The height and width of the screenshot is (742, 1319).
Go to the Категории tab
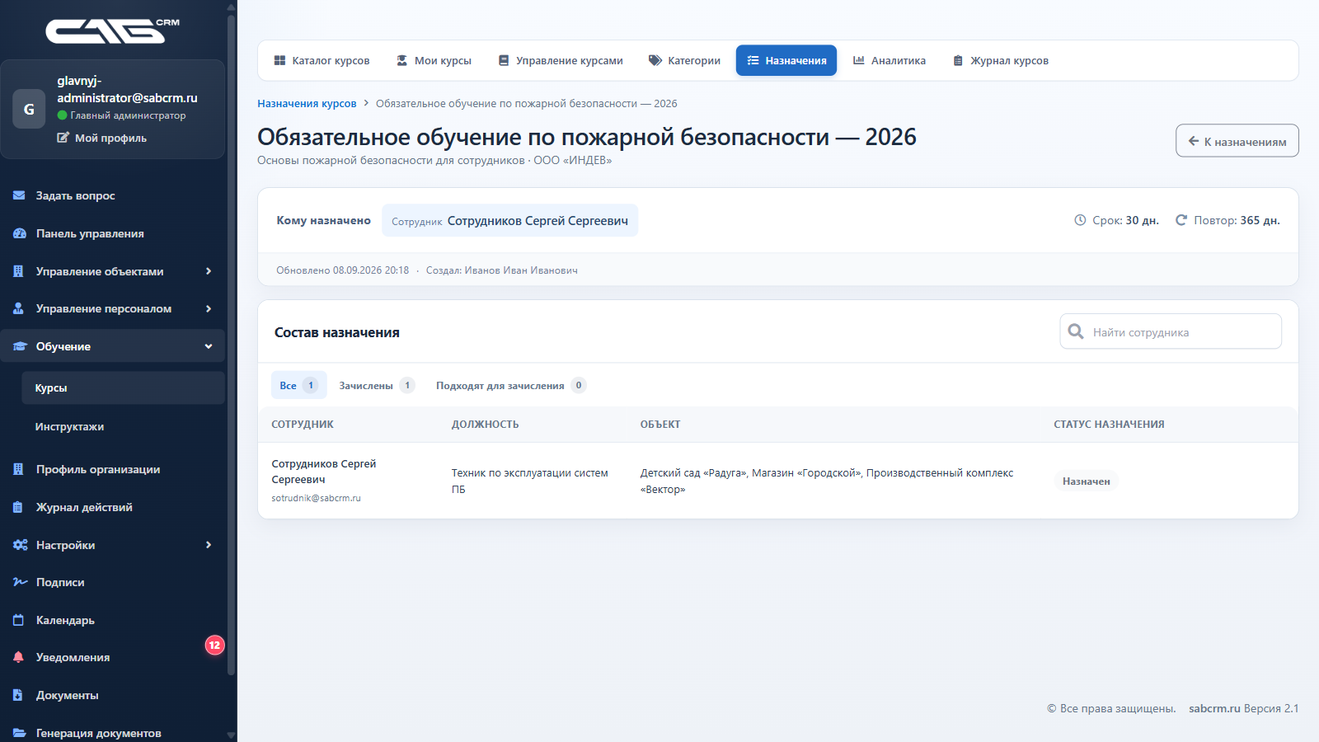coord(684,60)
